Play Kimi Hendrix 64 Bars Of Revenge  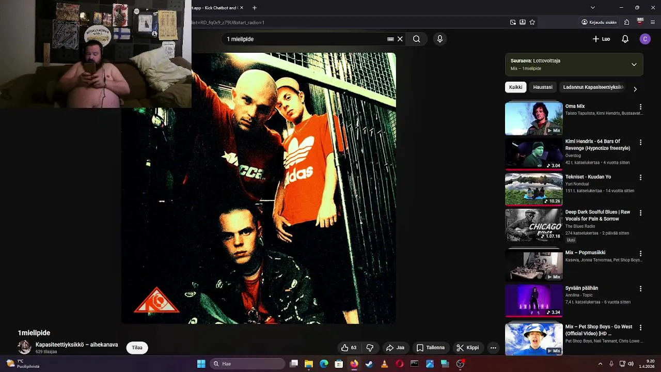(x=533, y=153)
